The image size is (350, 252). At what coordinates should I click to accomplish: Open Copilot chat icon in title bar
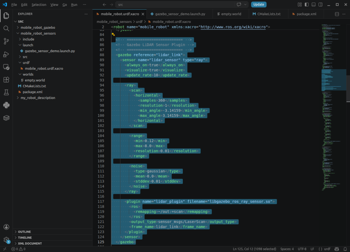tap(239, 4)
